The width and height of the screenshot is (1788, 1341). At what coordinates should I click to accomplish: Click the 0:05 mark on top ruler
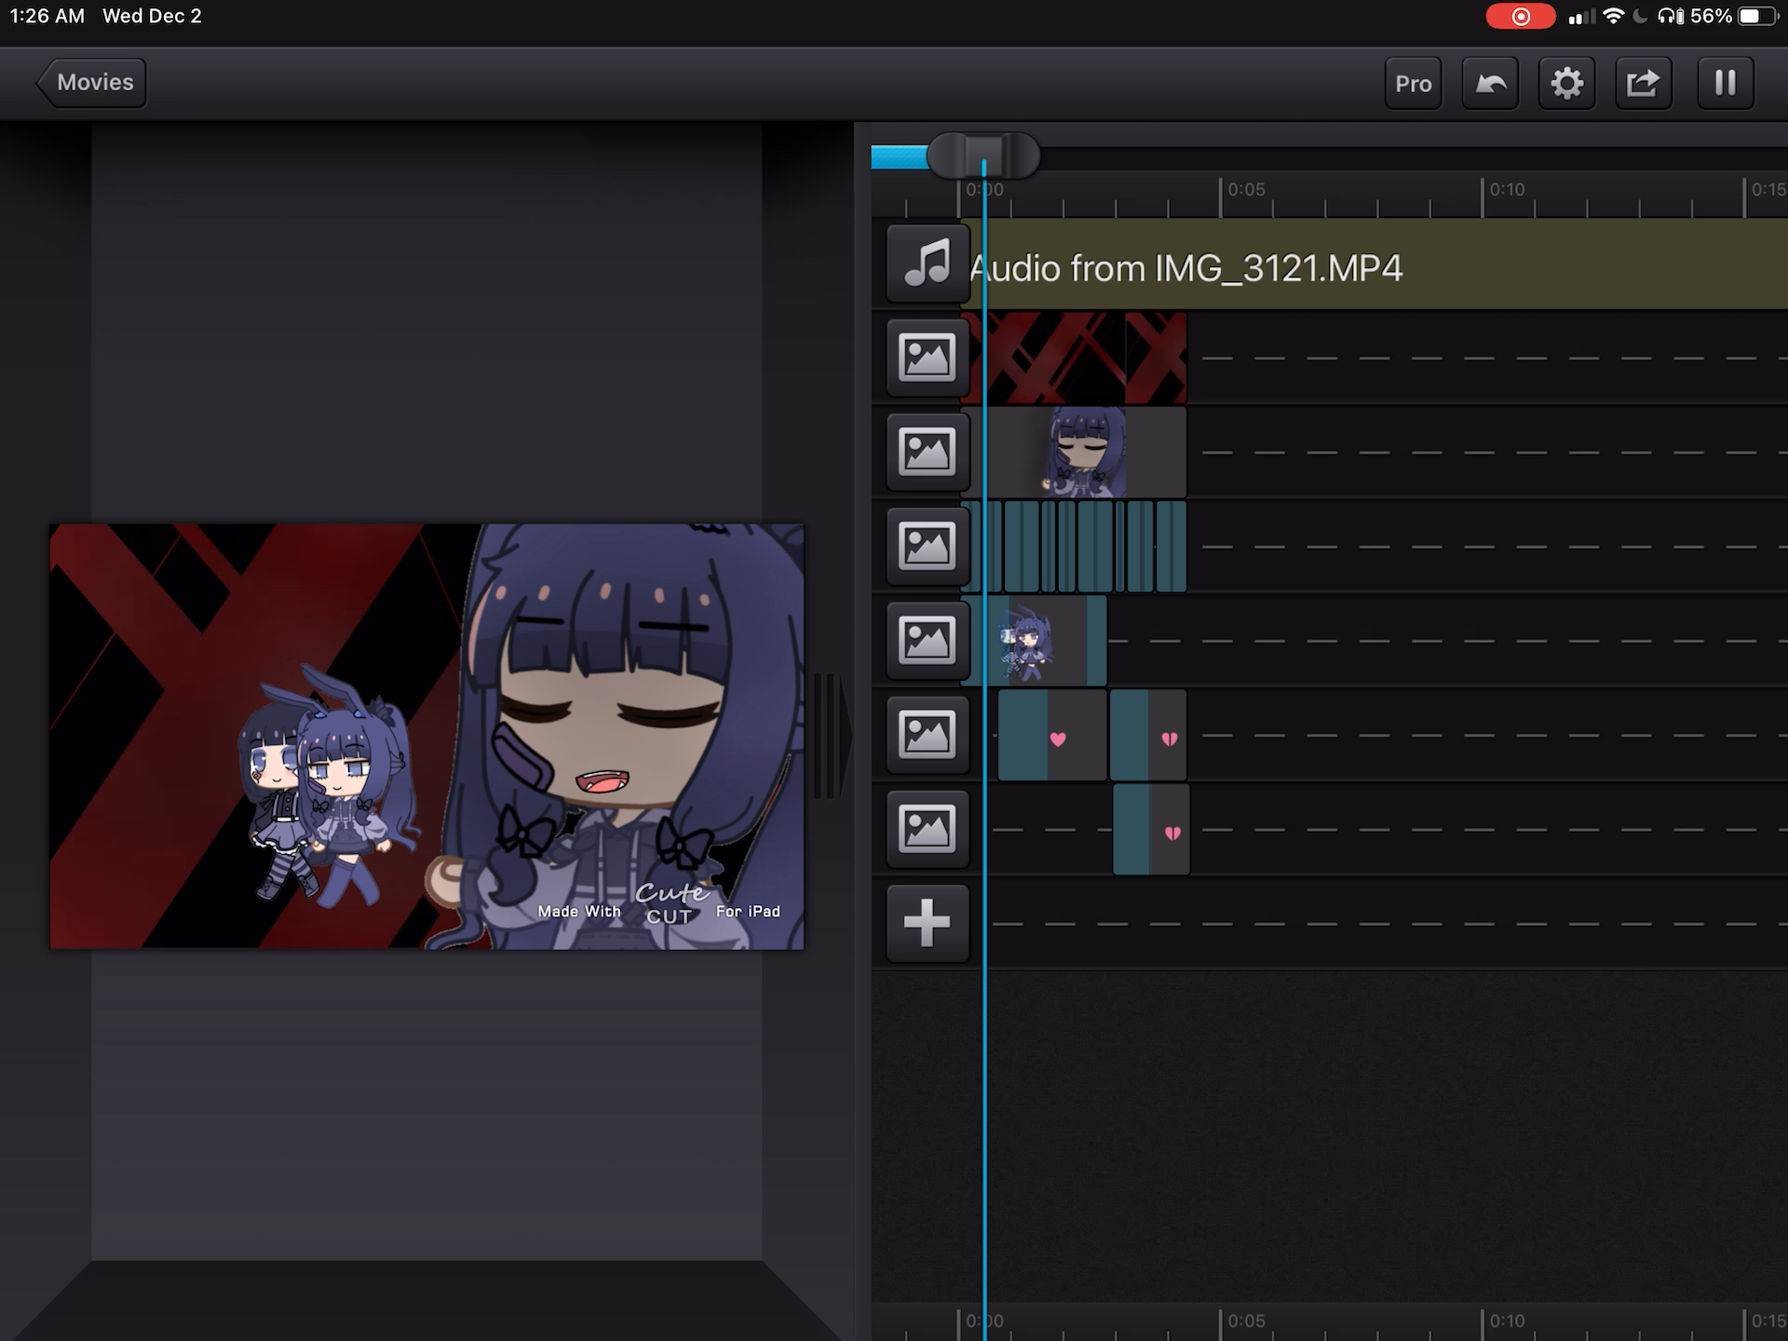click(1245, 190)
